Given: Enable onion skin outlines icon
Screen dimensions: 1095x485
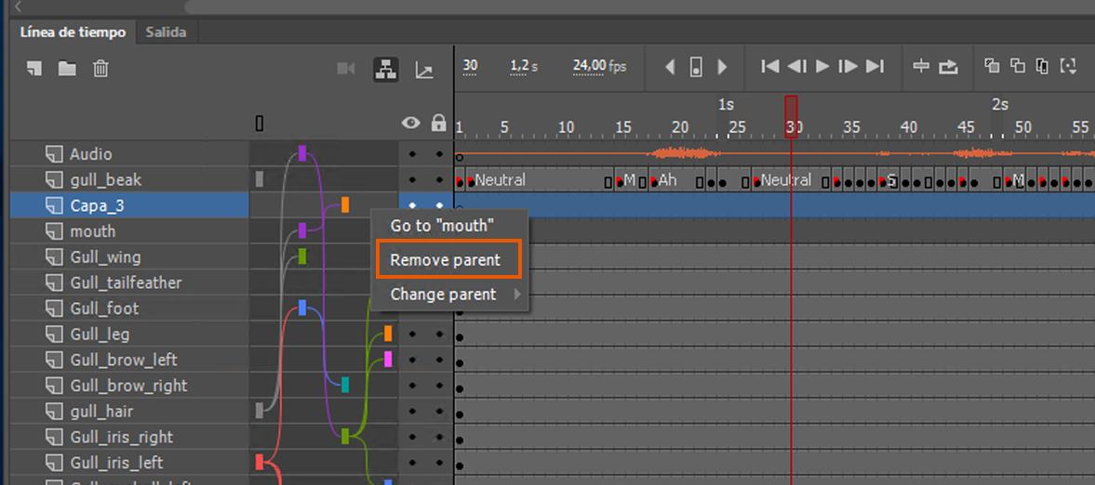Looking at the screenshot, I should pyautogui.click(x=1018, y=66).
